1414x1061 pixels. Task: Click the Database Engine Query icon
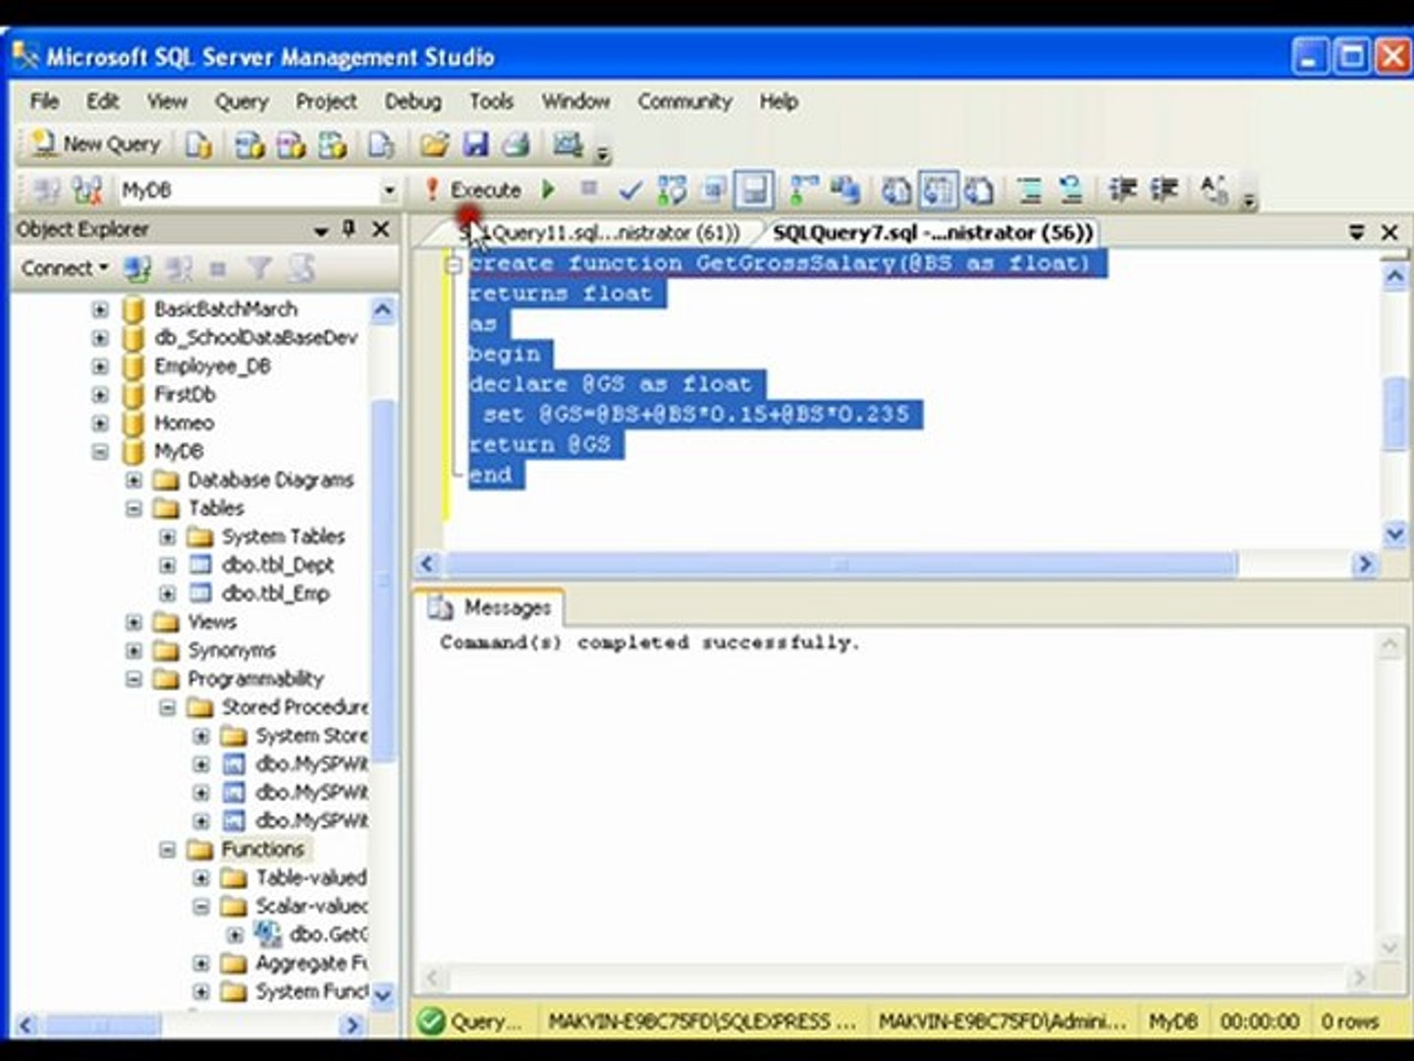click(199, 145)
